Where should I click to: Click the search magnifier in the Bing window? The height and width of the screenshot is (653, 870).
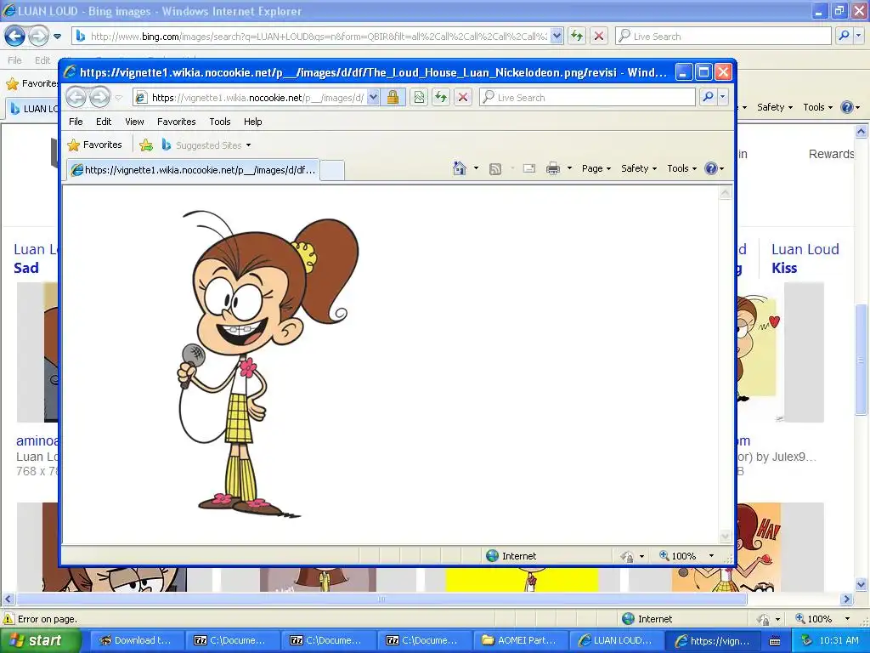pyautogui.click(x=844, y=36)
